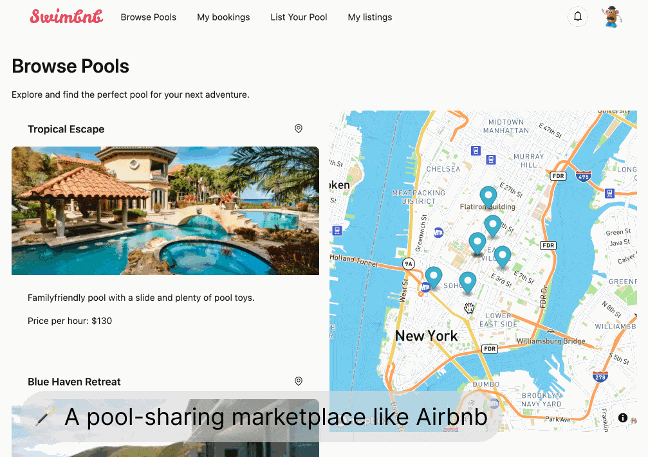
Task: Open My listings
Action: tap(370, 17)
